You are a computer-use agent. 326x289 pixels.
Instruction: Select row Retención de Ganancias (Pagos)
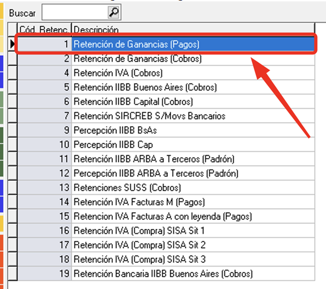[x=166, y=44]
